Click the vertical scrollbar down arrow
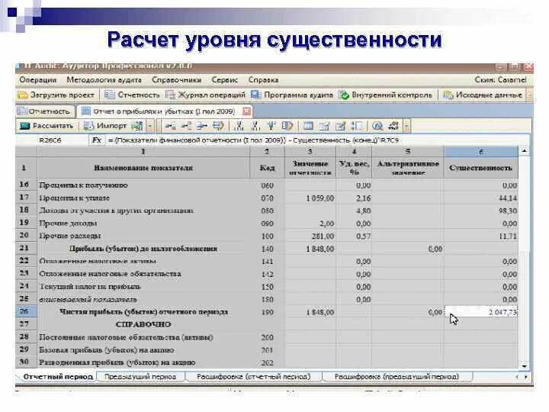 point(524,365)
